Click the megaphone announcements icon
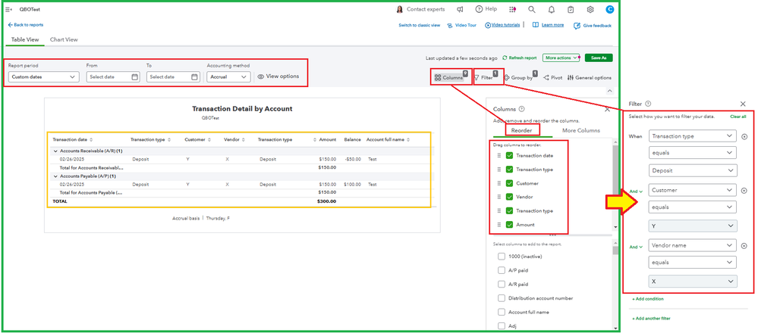The image size is (758, 333). point(460,10)
